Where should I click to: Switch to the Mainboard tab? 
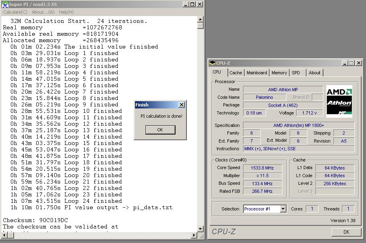click(257, 73)
